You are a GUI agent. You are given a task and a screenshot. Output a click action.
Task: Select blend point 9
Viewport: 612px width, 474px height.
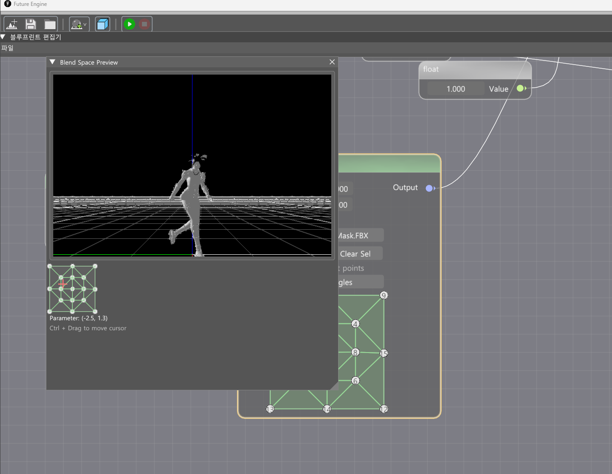[384, 296]
